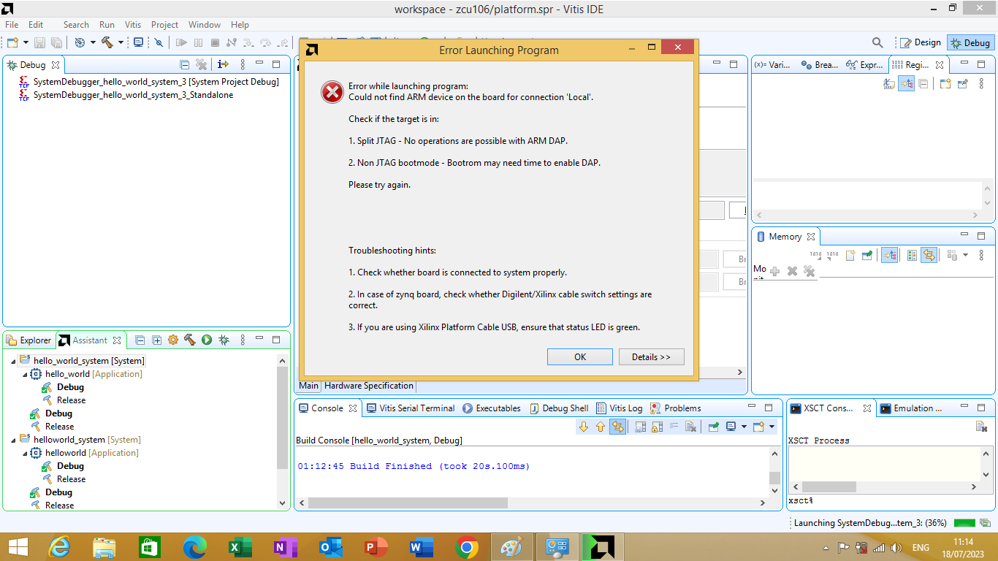Click the toolbar Search magnifier icon
The image size is (998, 561).
click(x=877, y=43)
